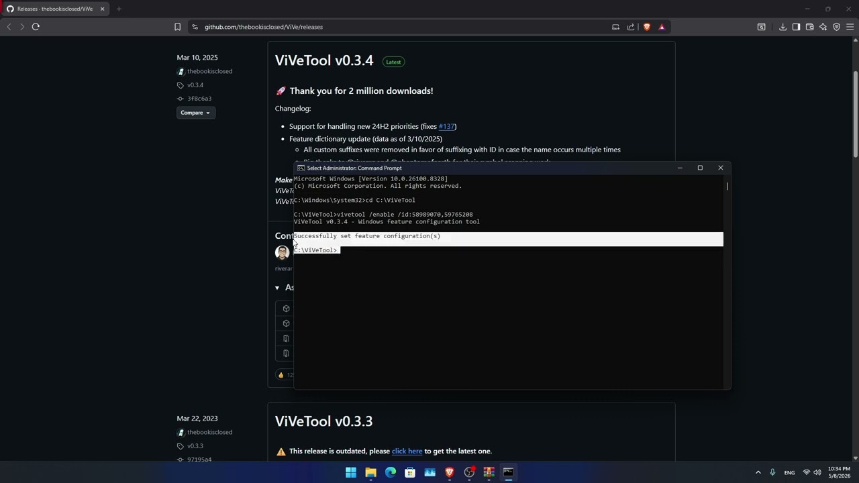Close the Releases tab
859x483 pixels.
click(x=102, y=9)
